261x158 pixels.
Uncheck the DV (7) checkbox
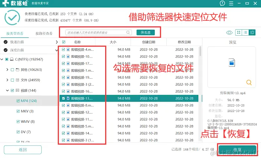(x=18, y=132)
